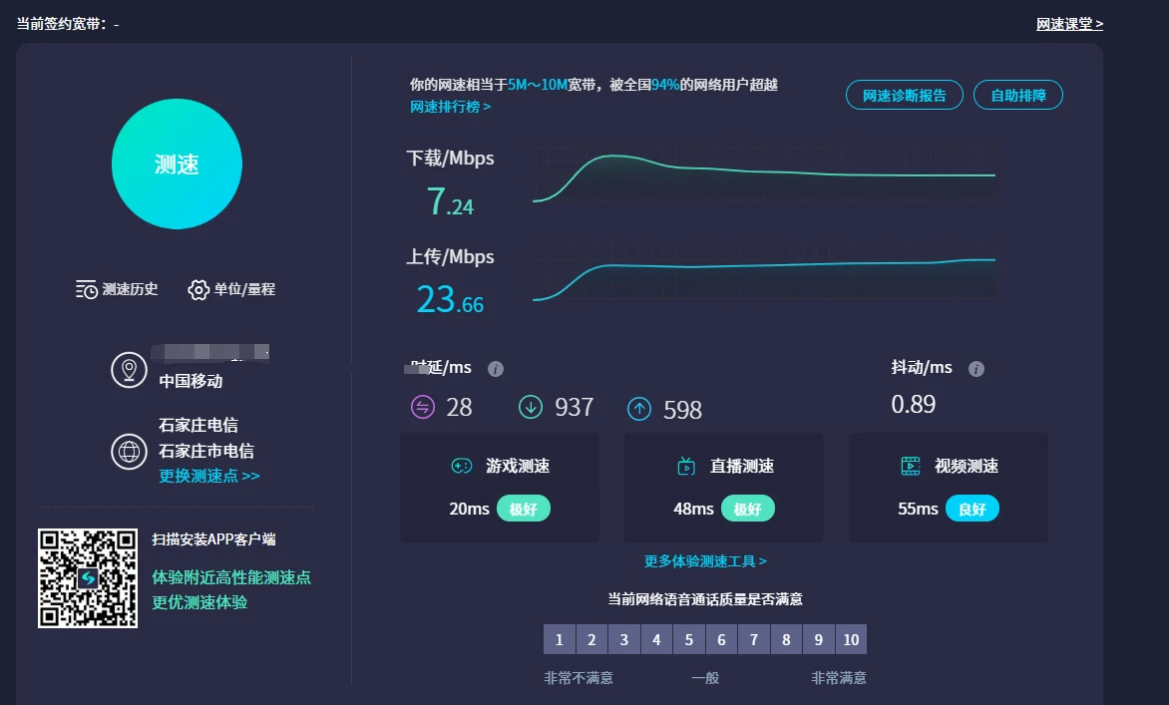The image size is (1169, 705).
Task: Expand 更多体验测速工具 link
Action: (x=705, y=561)
